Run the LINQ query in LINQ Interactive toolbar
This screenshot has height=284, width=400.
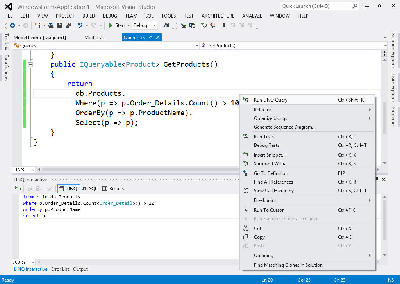coord(18,188)
